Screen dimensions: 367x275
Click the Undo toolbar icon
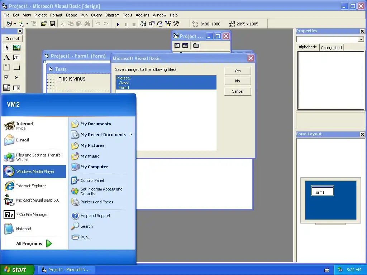(x=98, y=24)
